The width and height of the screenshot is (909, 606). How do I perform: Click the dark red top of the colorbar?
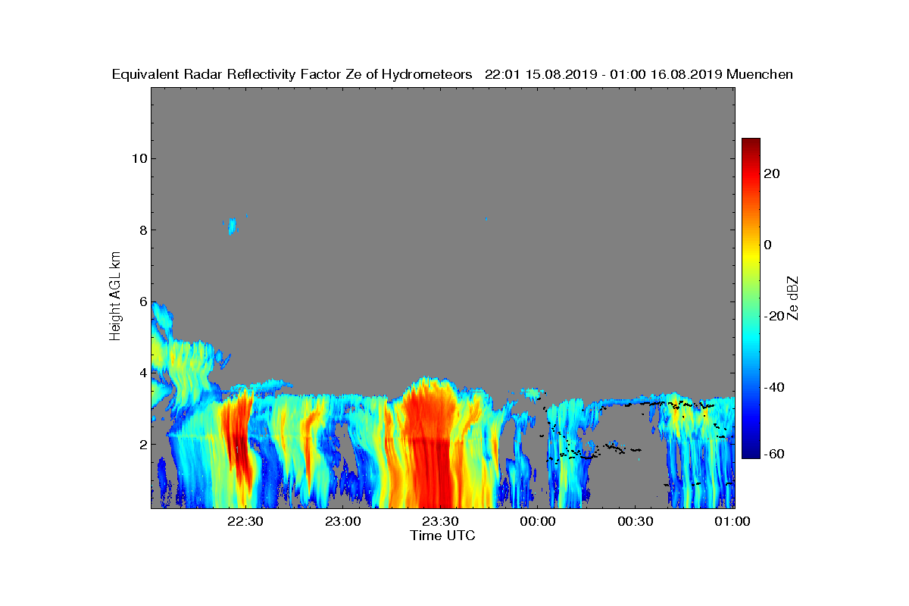point(751,143)
